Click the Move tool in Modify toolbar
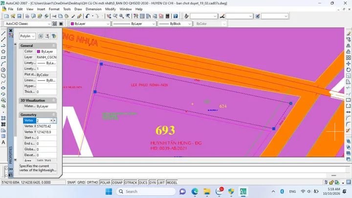 348,64
